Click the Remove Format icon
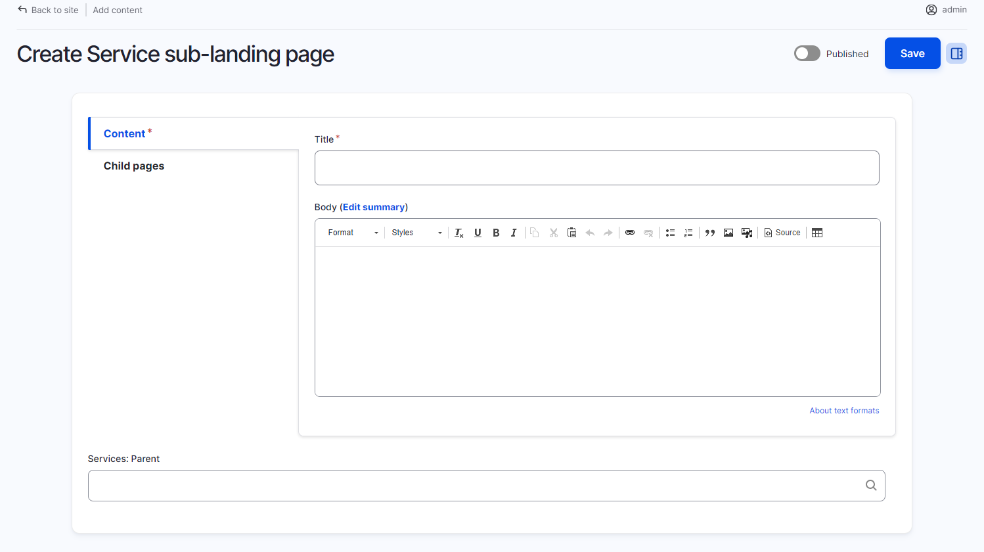 [x=459, y=233]
